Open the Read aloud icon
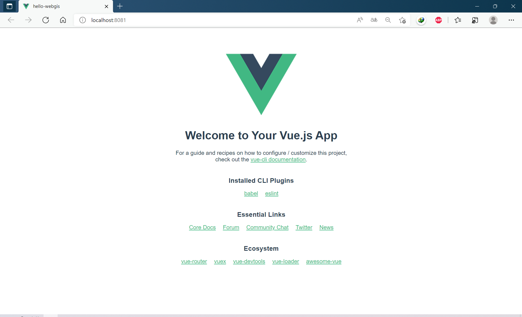 (360, 20)
